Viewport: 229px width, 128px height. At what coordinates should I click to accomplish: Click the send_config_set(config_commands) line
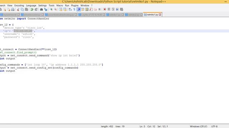pyautogui.click(x=39, y=68)
